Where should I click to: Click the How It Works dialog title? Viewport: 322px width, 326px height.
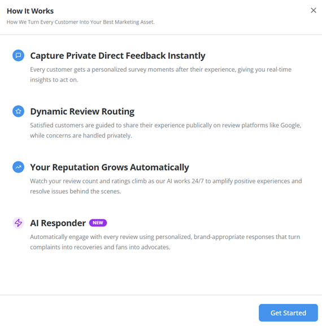[x=30, y=11]
